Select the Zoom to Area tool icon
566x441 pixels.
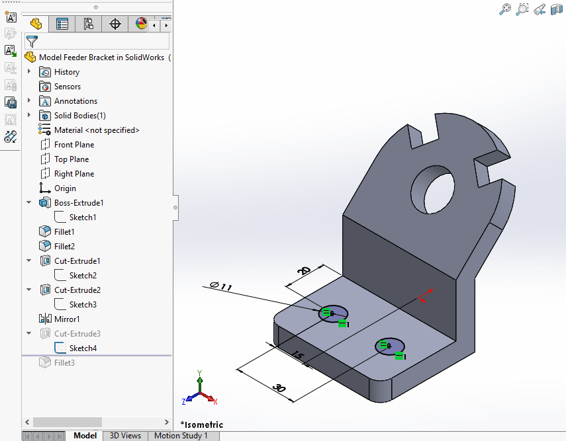(x=522, y=9)
